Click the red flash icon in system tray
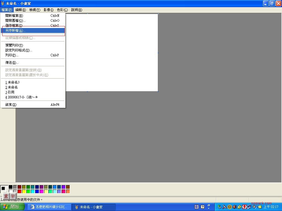The height and width of the screenshot is (211, 282). tap(244, 207)
